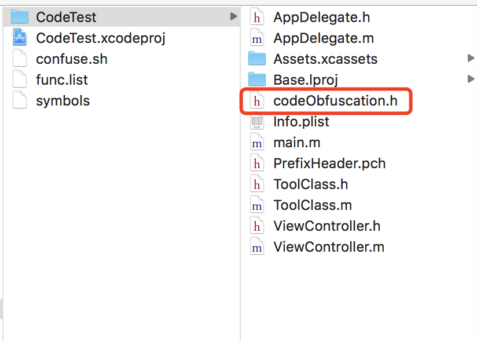Select the ToolClass.m file name
Screen dimensions: 477x341
pos(313,205)
